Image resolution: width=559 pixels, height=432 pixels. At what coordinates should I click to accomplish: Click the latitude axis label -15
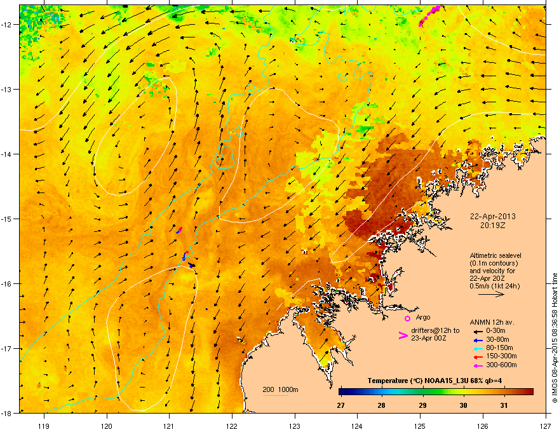pyautogui.click(x=7, y=219)
